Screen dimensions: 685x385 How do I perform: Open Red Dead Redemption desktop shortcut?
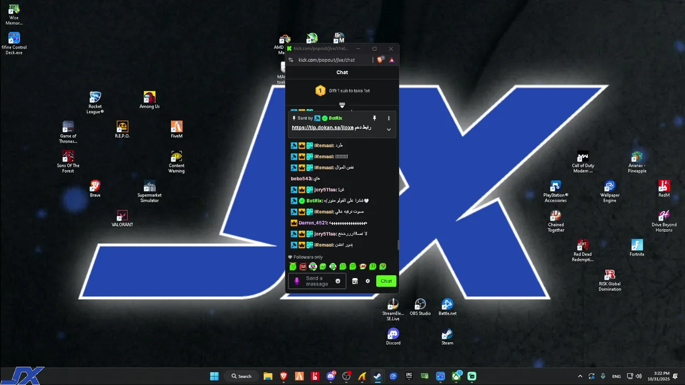coord(583,250)
